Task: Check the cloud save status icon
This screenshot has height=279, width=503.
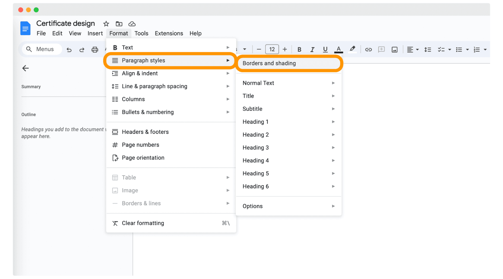Action: [132, 24]
